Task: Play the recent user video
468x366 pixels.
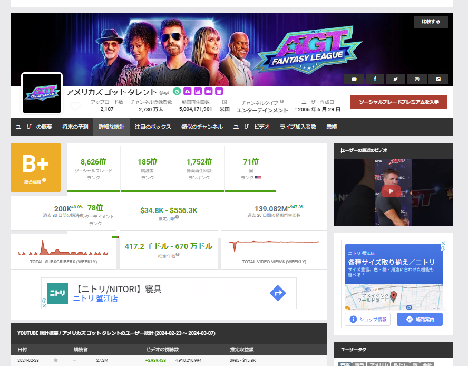Action: [x=391, y=192]
